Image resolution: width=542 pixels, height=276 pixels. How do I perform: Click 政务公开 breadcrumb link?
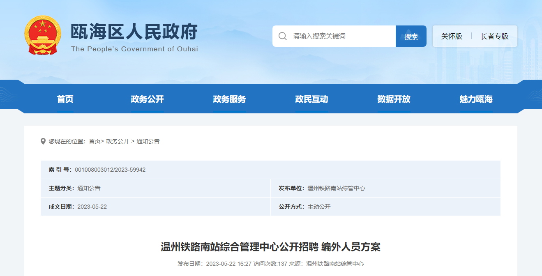coord(118,141)
